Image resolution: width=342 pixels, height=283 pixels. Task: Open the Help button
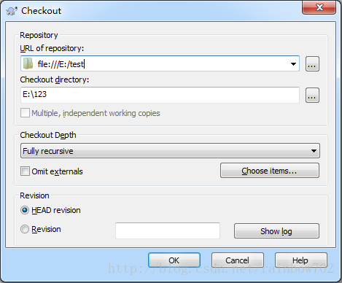(300, 260)
